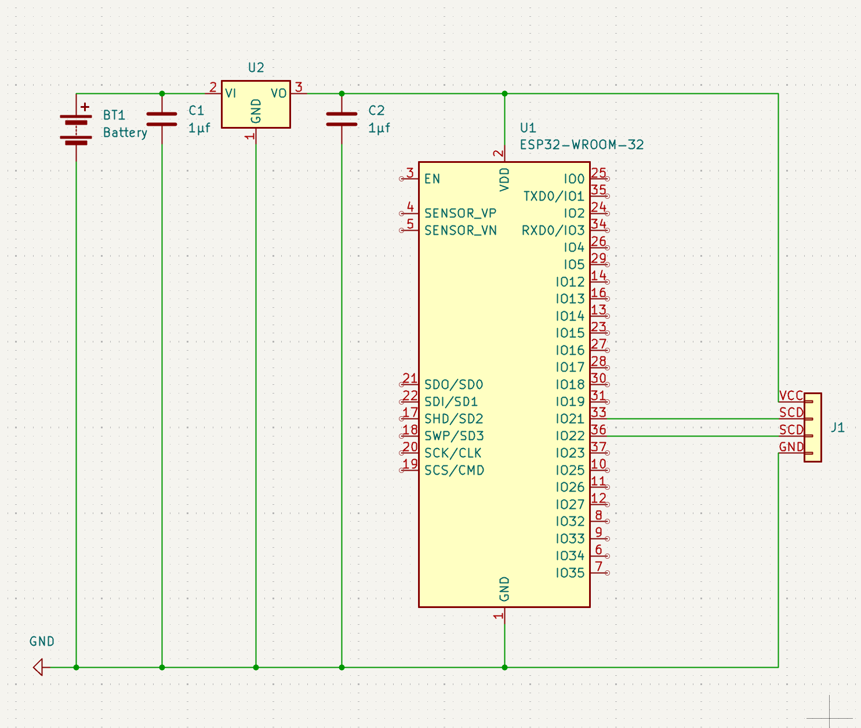Screen dimensions: 861x728
Task: Select the C2 capacitor symbol
Action: click(x=342, y=119)
